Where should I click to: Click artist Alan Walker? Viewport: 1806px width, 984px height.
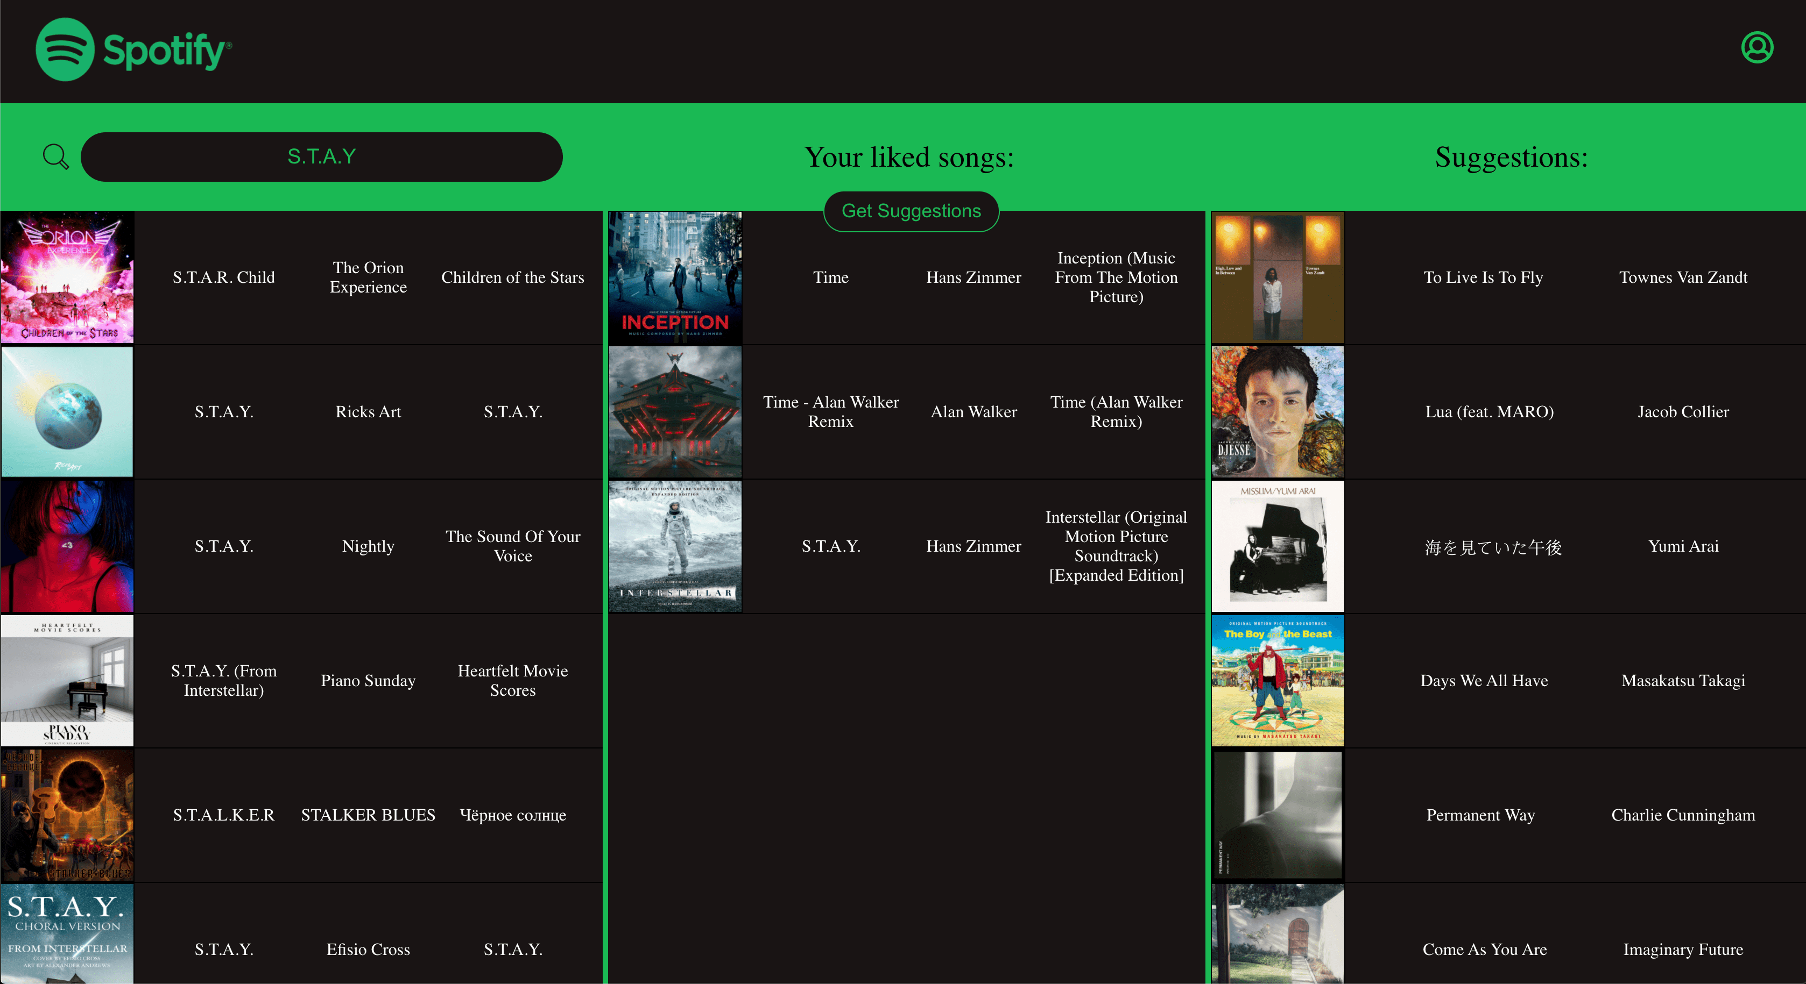[x=974, y=412]
